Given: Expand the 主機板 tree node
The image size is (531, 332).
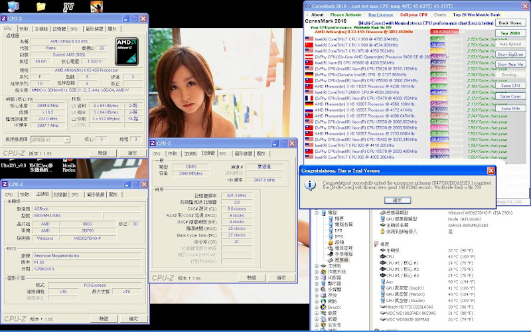Looking at the screenshot, I should (317, 266).
